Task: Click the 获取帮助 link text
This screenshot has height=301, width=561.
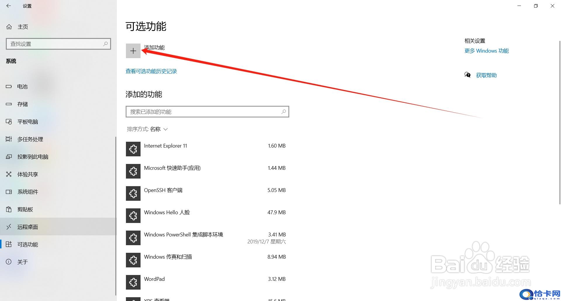Action: (486, 75)
